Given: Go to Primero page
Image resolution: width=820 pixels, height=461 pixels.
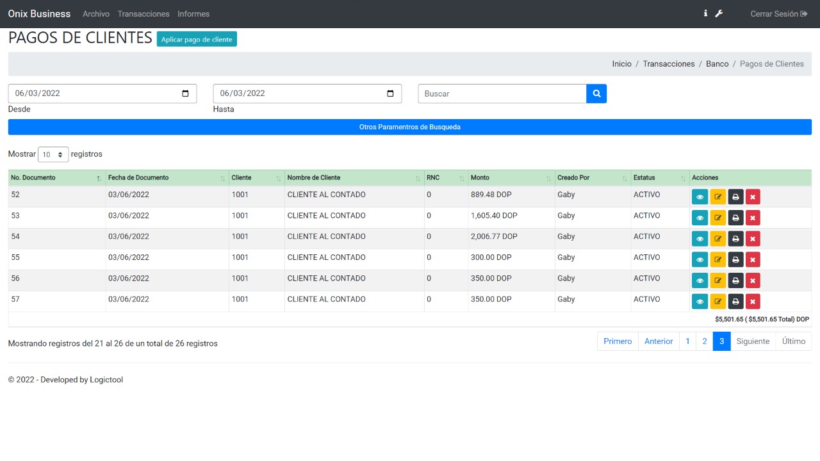Looking at the screenshot, I should [618, 341].
